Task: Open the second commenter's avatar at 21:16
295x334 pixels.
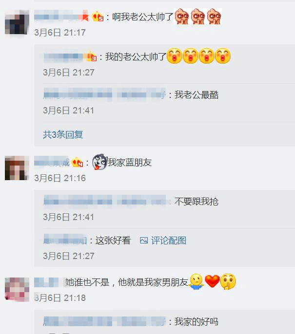Action: 17,168
